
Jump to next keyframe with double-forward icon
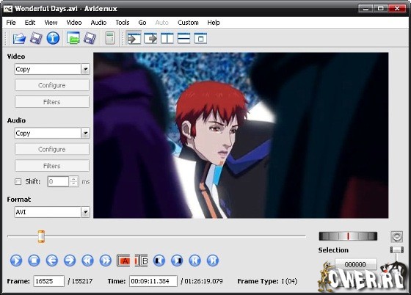[x=106, y=261]
